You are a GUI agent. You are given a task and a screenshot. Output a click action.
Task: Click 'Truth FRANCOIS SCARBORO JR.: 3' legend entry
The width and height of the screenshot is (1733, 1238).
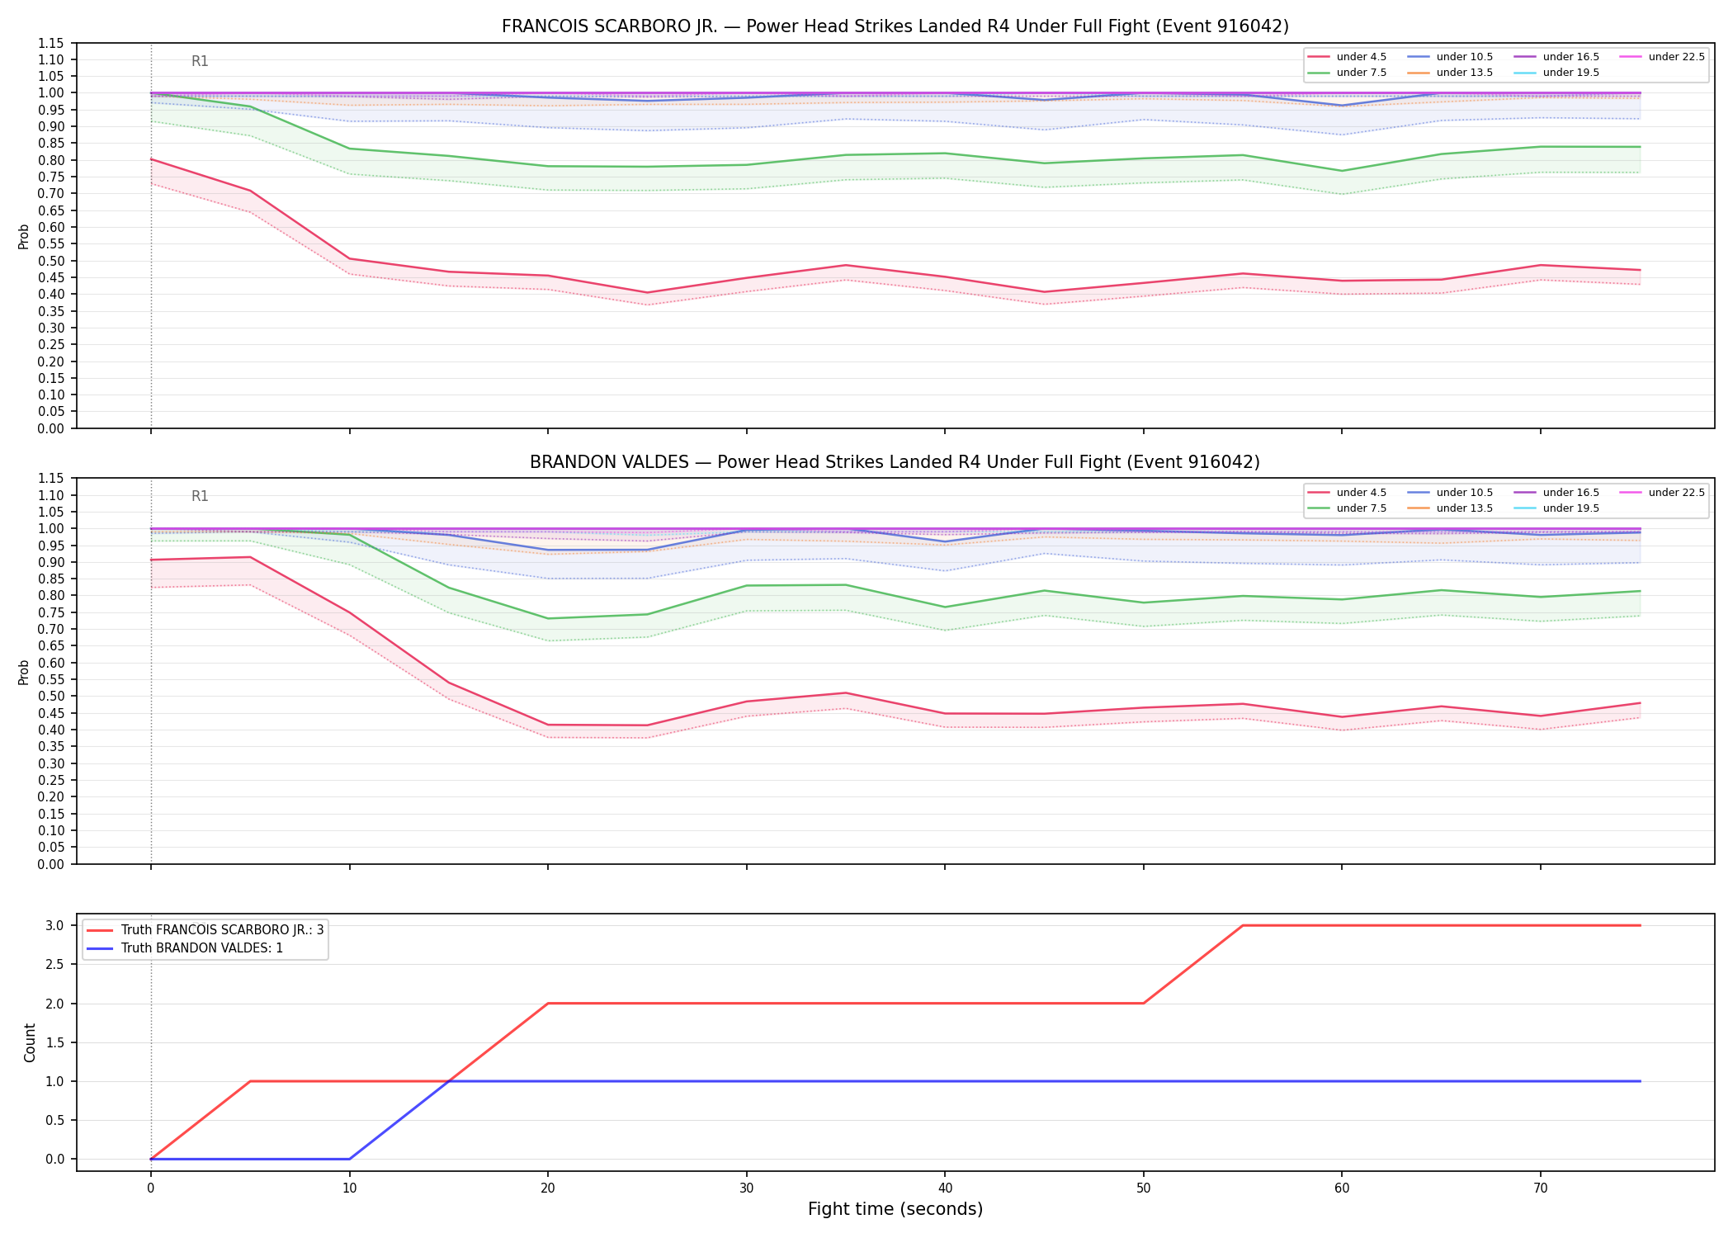click(x=205, y=930)
